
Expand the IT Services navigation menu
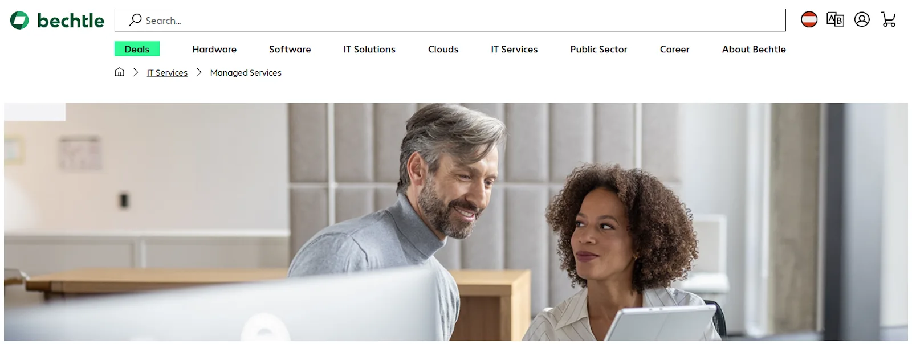pyautogui.click(x=514, y=49)
